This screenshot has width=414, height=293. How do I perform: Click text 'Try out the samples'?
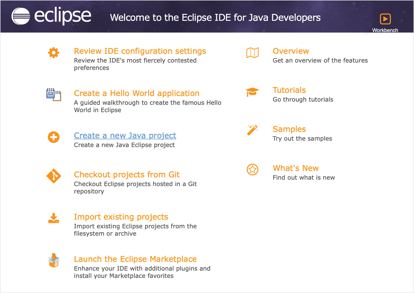tap(302, 138)
